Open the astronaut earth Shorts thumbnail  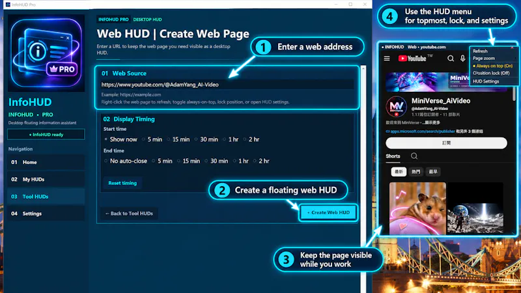point(475,208)
